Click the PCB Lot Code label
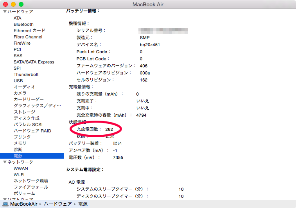The width and height of the screenshot is (296, 208). click(93, 59)
